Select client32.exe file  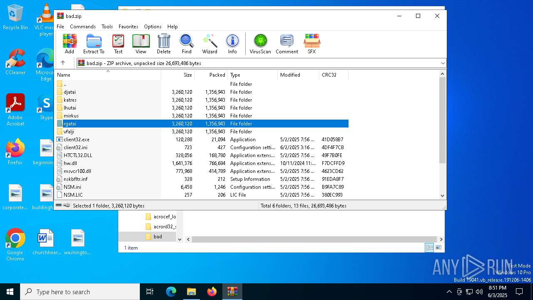202,140
